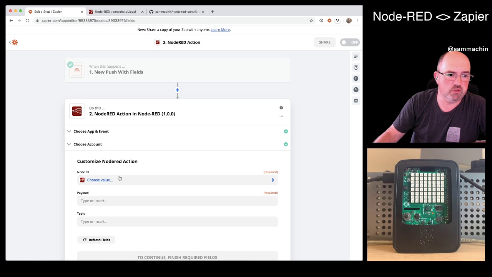Click the SHARE button
This screenshot has height=277, width=492.
pos(324,42)
